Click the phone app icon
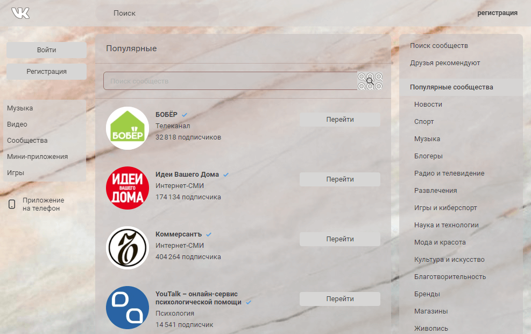Image resolution: width=531 pixels, height=334 pixels. tap(12, 204)
